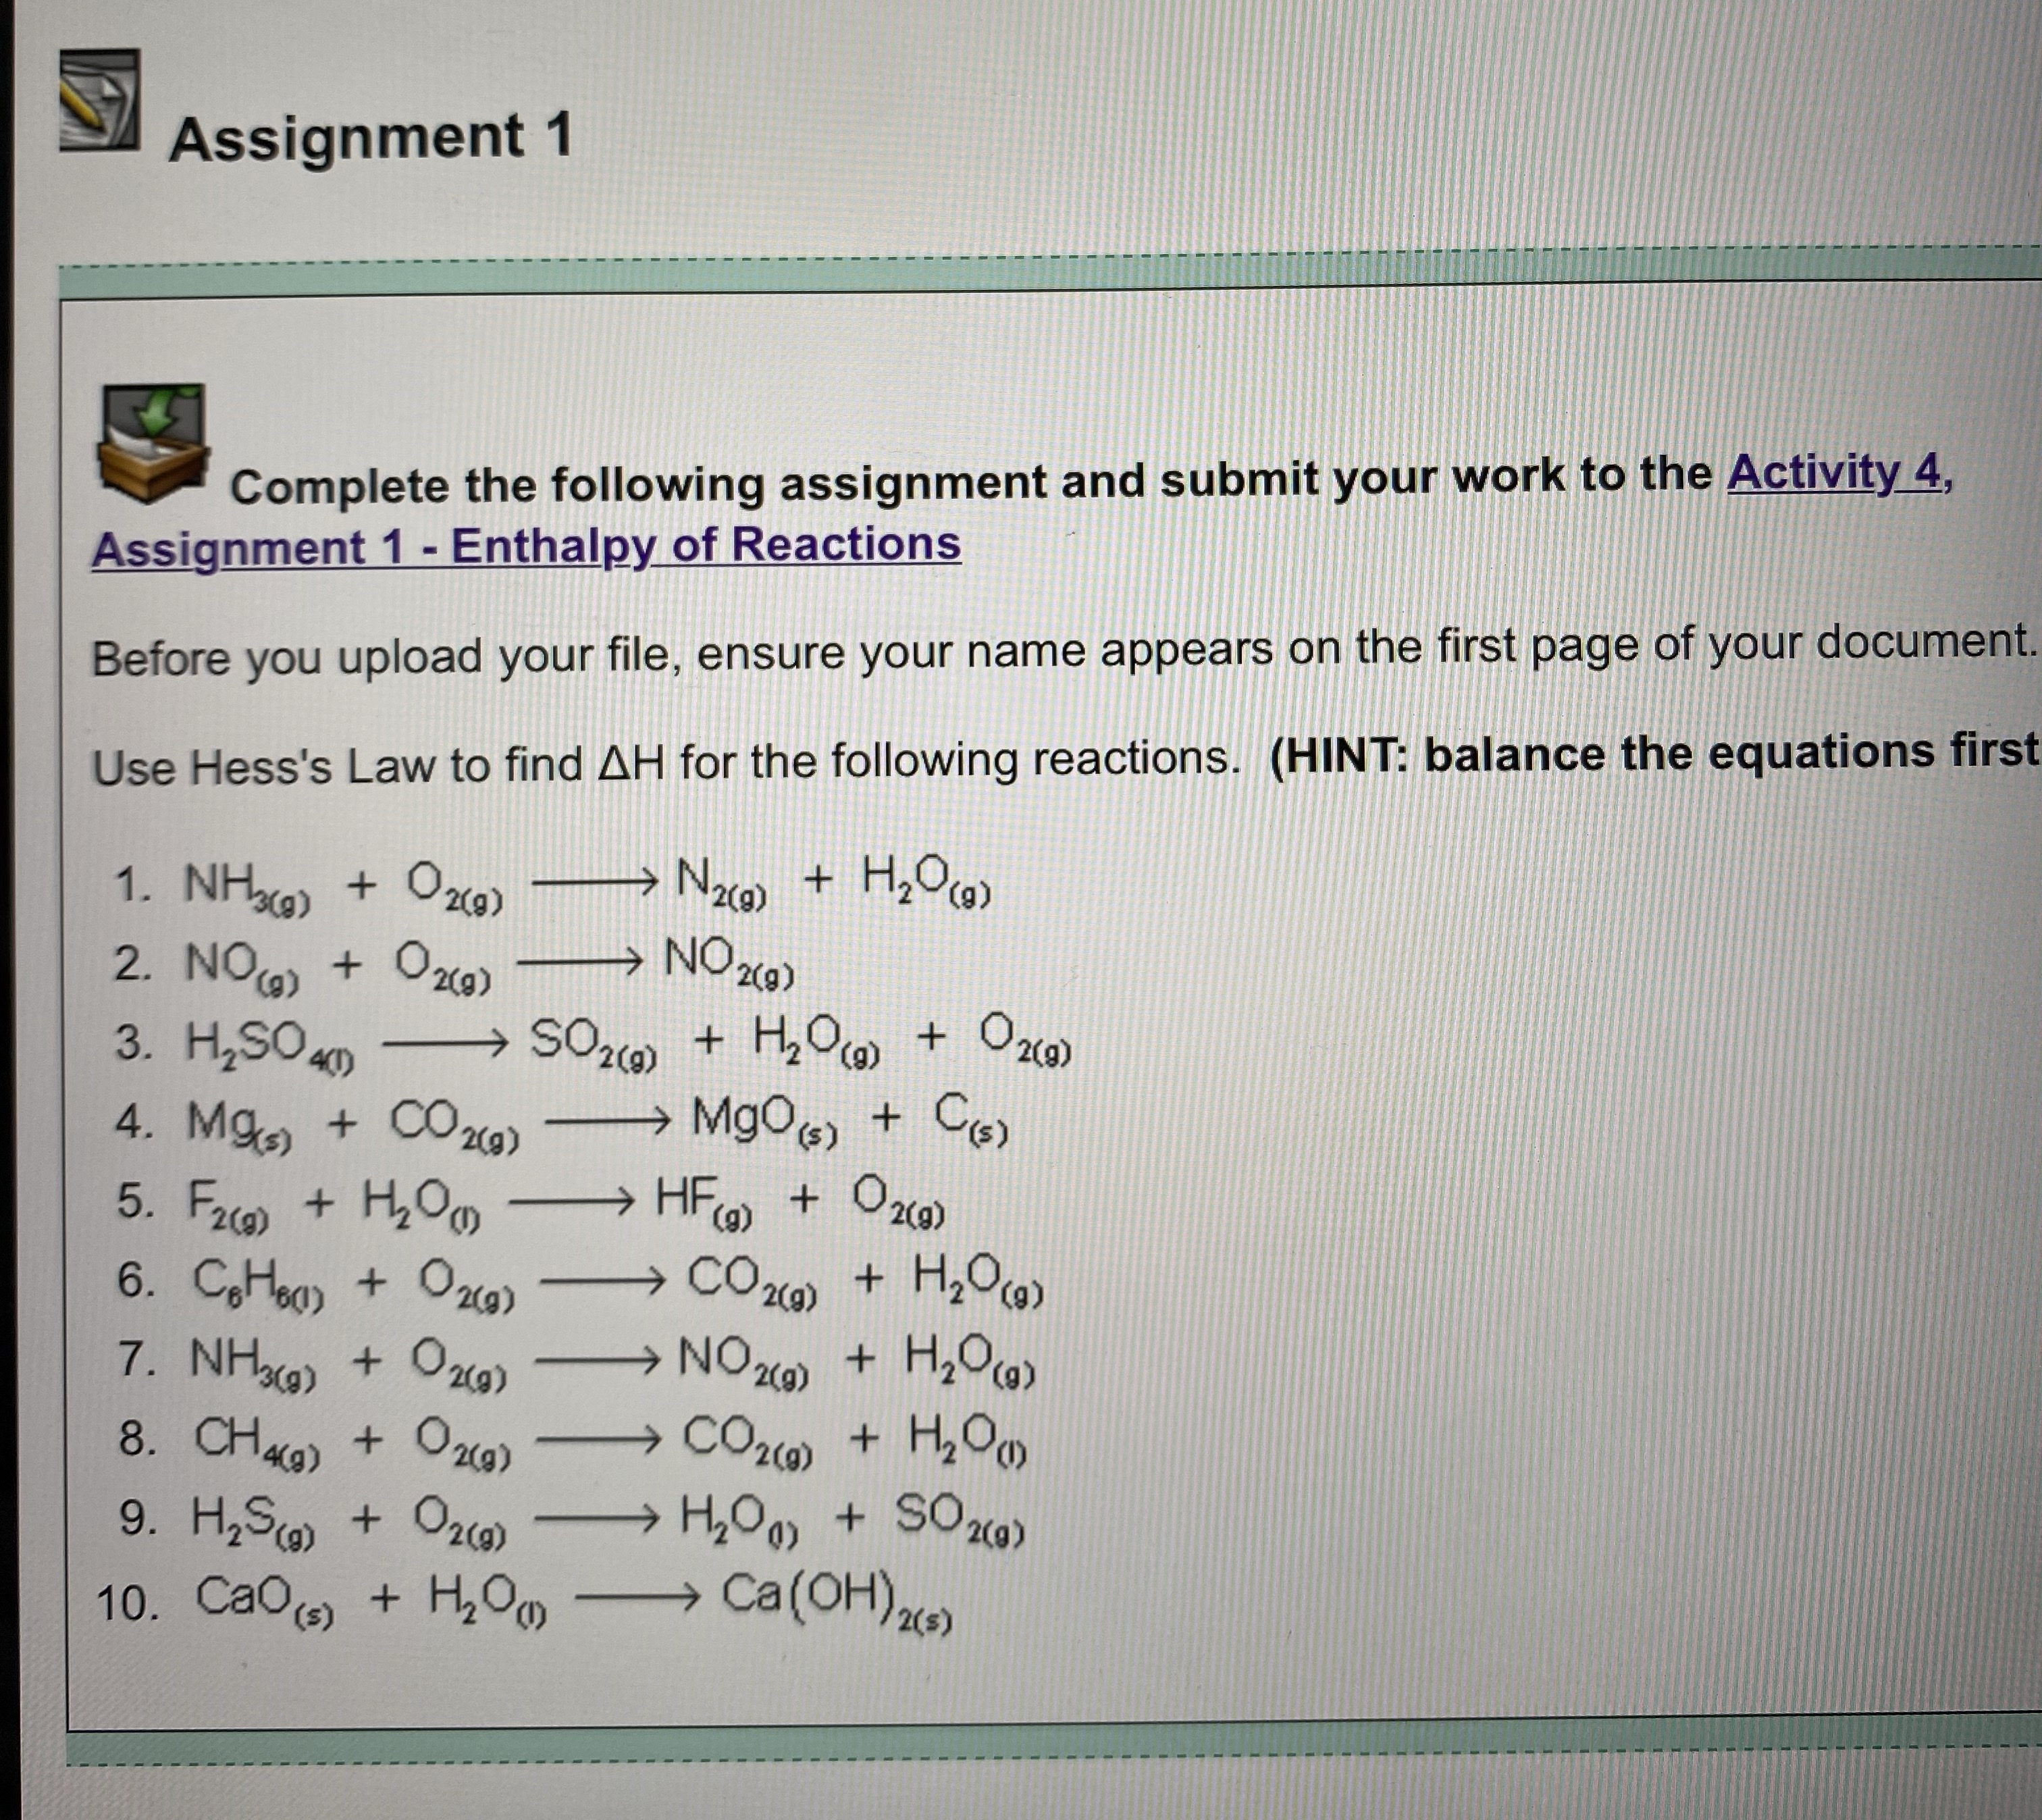
Task: Click equation 5 with F2 and H2O
Action: click(x=530, y=1202)
